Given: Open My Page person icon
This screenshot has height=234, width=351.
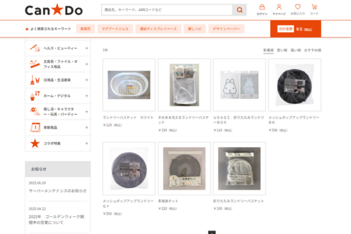Looking at the screenshot, I should [279, 7].
